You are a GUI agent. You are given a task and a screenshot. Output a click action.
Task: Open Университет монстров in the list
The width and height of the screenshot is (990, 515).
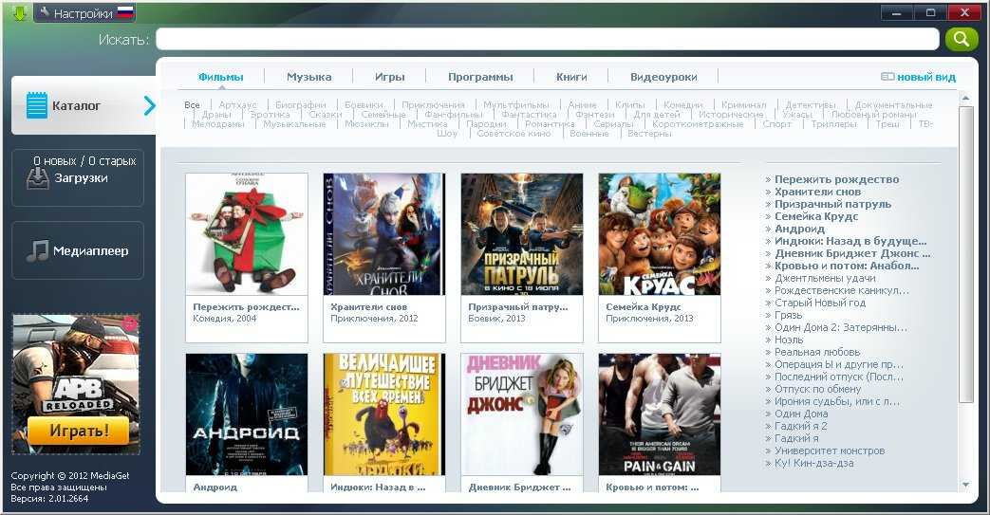tap(829, 451)
